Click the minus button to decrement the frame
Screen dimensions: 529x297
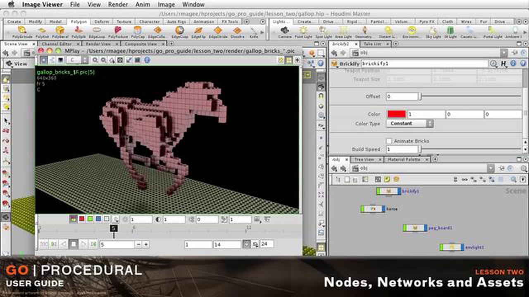[139, 244]
